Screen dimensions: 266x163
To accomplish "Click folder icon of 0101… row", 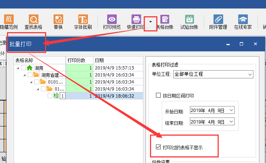I will pos(43,82).
